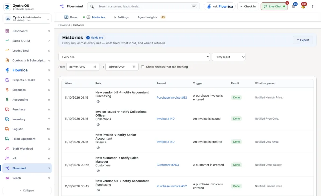
Task: Click eye icon for Purchase invoice #53 row
Action: tap(98, 101)
